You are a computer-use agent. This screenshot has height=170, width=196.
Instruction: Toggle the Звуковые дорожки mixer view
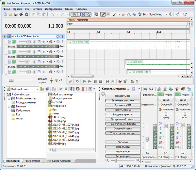point(122,100)
